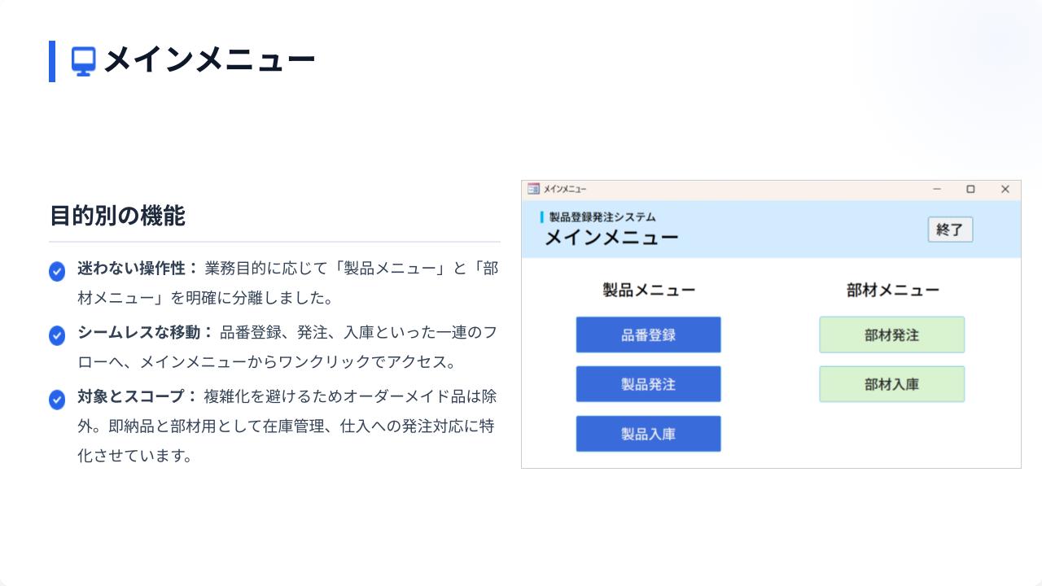The height and width of the screenshot is (586, 1042).
Task: Open the 製品発注 screen
Action: click(x=648, y=384)
